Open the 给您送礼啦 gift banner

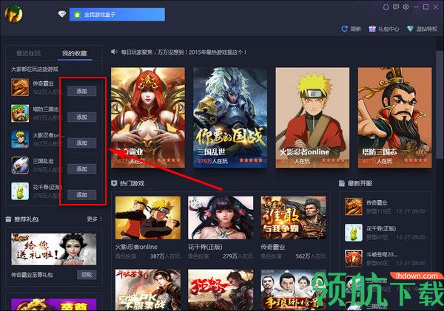[x=54, y=249]
